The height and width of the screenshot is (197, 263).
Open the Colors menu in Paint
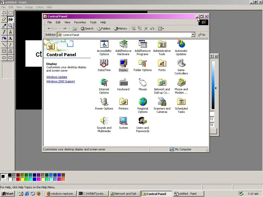[x=40, y=7]
